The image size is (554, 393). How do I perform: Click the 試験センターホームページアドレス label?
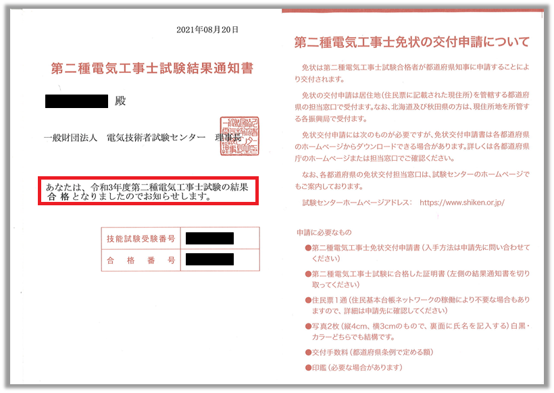point(357,203)
